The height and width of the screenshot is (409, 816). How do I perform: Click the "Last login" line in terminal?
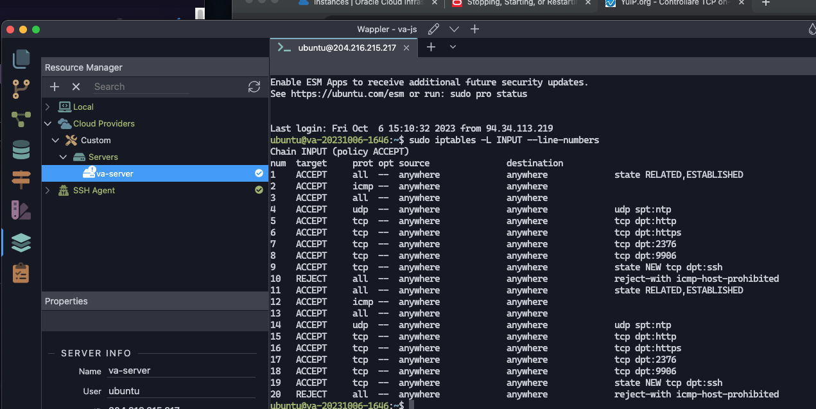click(x=412, y=128)
